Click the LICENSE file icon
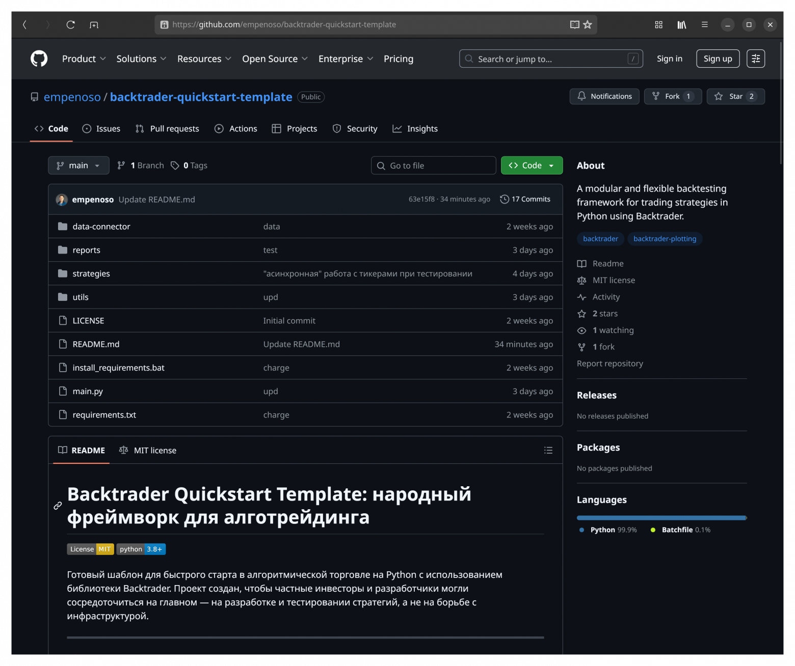This screenshot has width=795, height=666. tap(63, 320)
